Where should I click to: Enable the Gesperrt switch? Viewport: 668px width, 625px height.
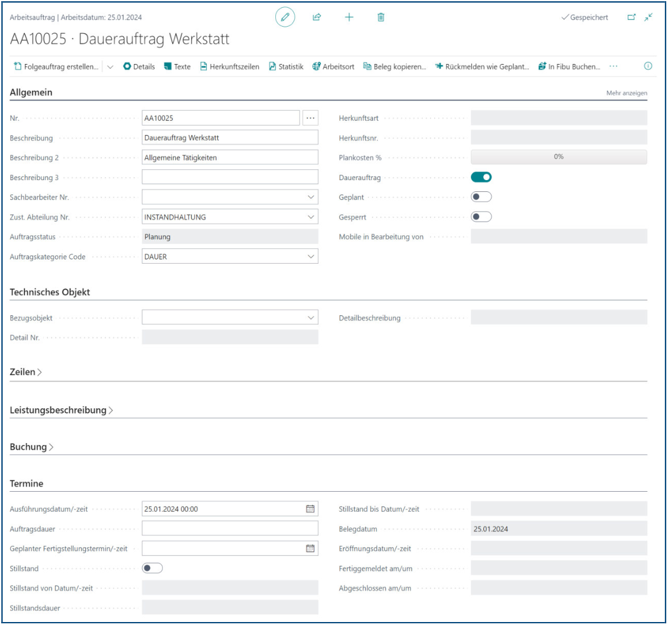[481, 217]
